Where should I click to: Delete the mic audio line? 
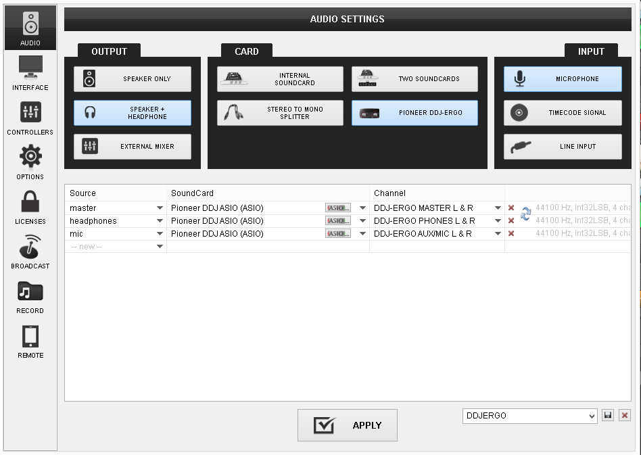[511, 233]
